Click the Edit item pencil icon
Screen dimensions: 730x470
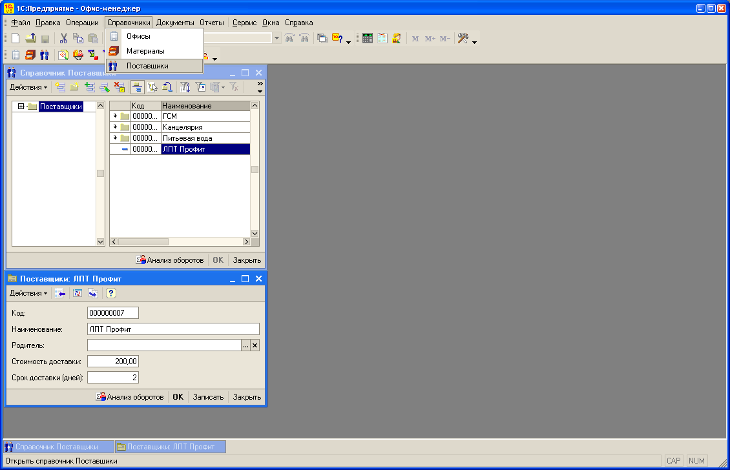click(x=105, y=87)
